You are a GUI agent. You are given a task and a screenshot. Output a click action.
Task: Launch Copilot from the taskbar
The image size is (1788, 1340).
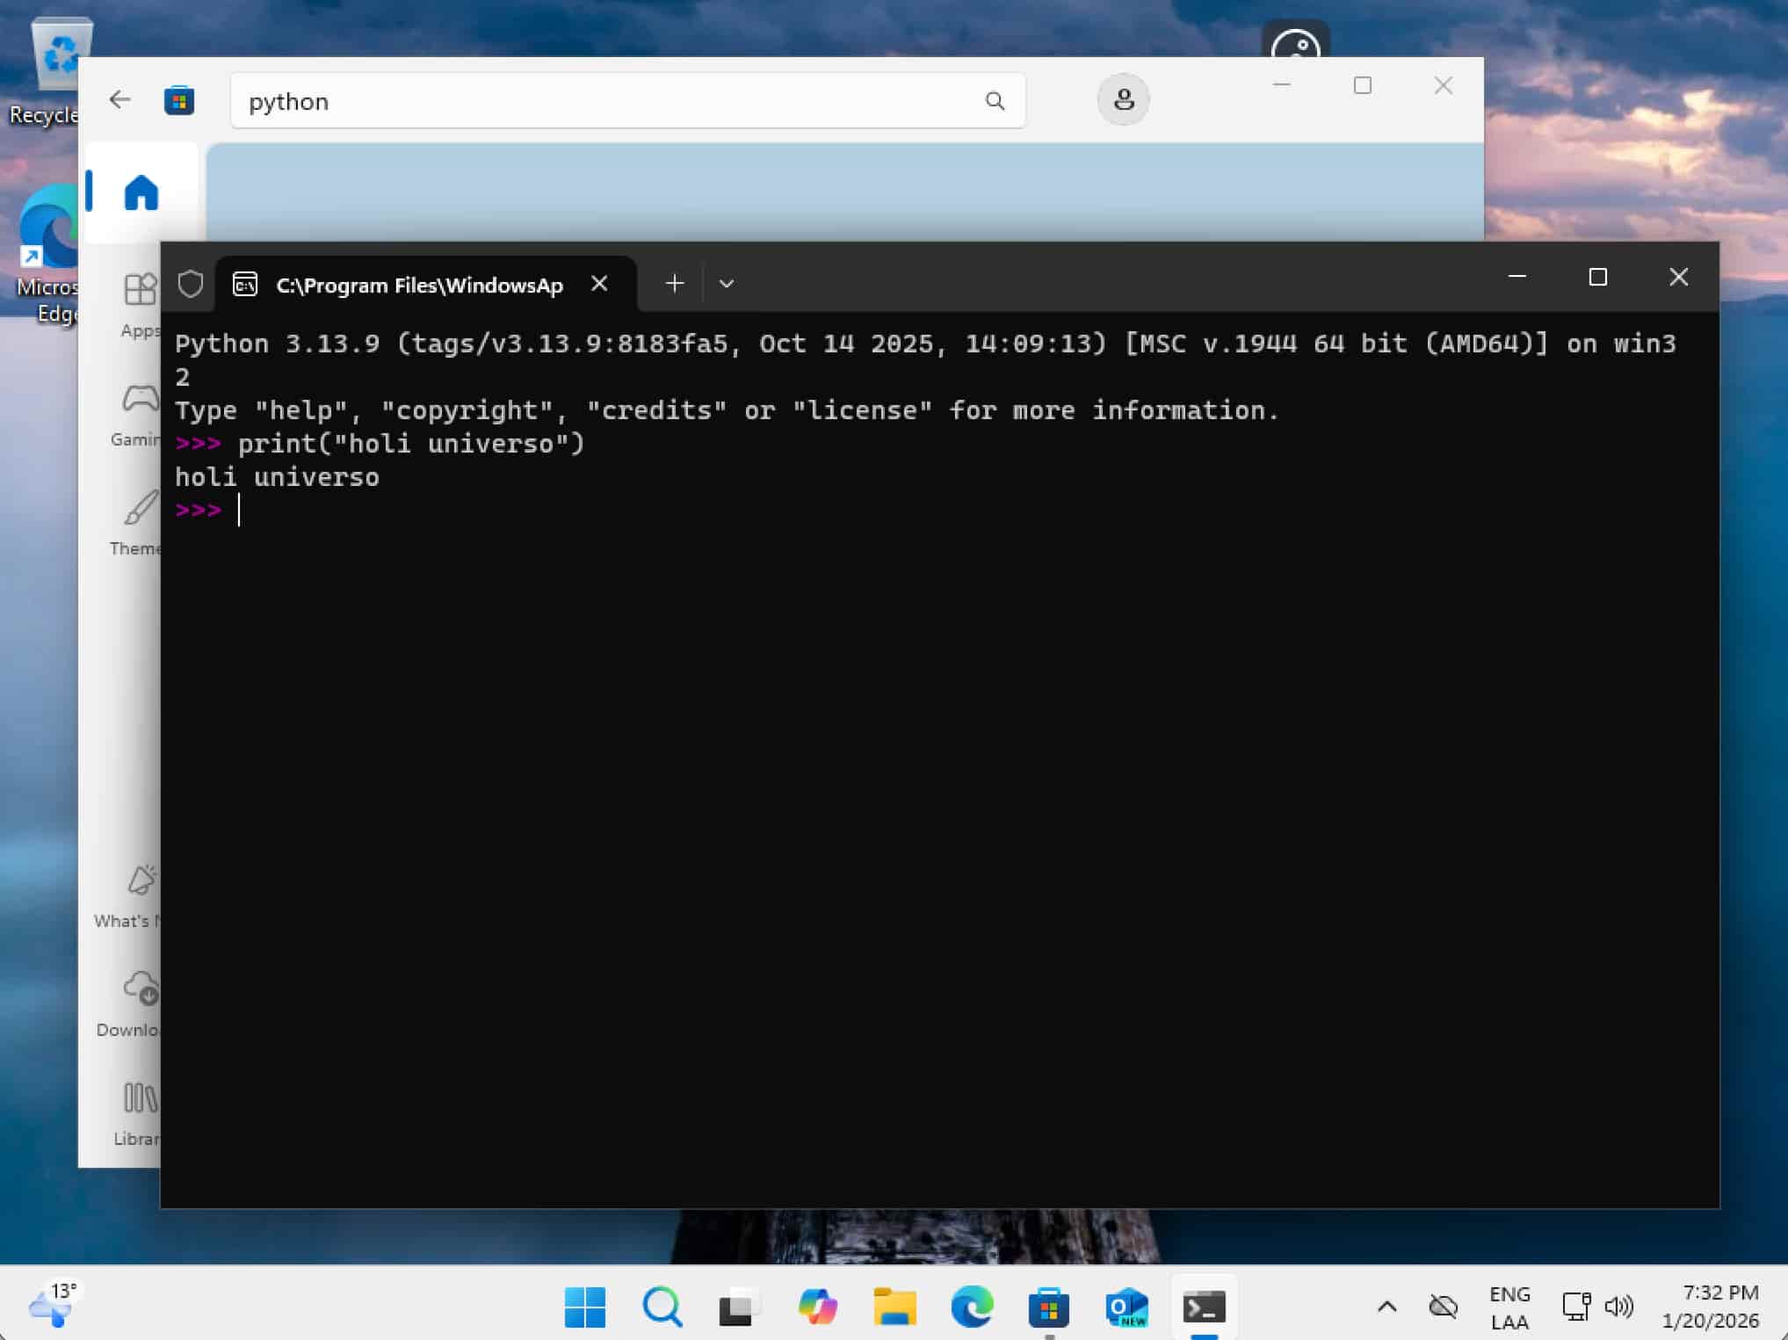point(817,1307)
